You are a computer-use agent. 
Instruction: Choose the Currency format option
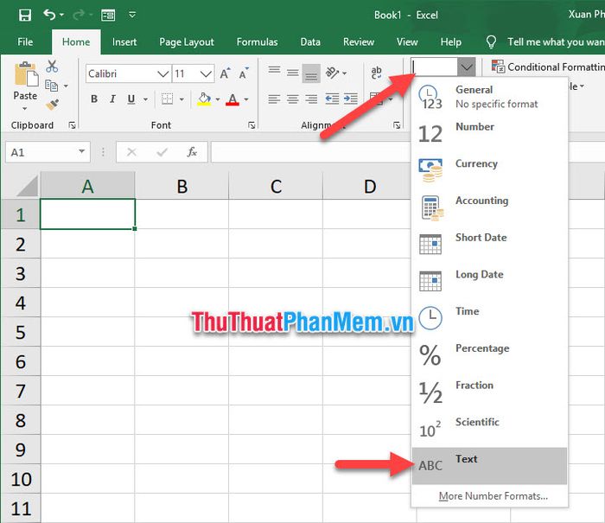(x=489, y=170)
